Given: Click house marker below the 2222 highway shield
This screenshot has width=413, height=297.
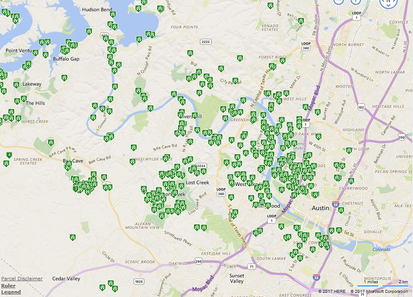Looking at the screenshot, I should [x=190, y=53].
